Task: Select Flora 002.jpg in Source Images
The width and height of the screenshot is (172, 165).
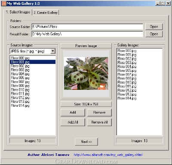Action: click(x=33, y=66)
